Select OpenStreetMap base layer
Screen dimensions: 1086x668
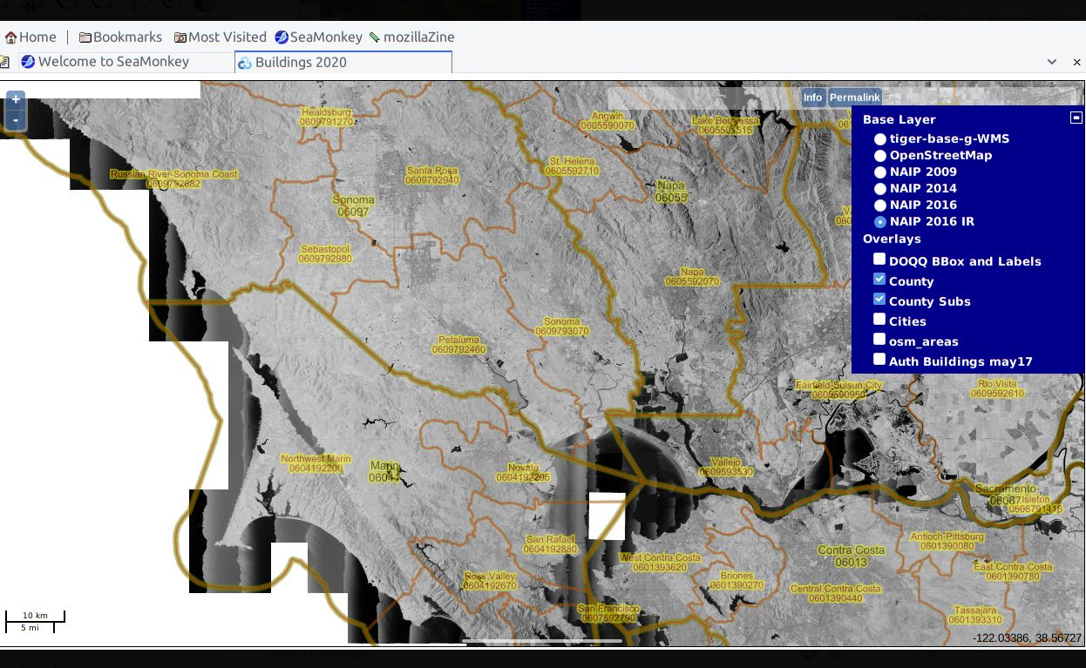tap(880, 156)
